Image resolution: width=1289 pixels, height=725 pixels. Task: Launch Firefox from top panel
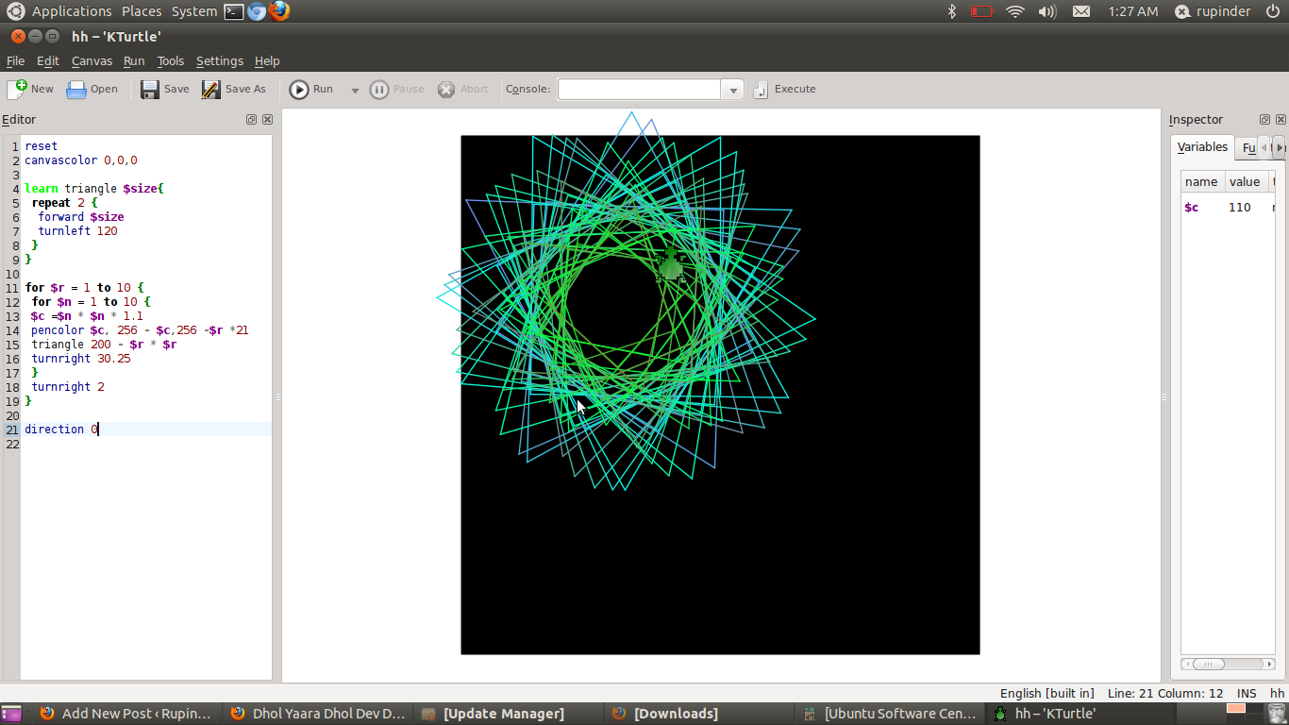click(x=279, y=11)
